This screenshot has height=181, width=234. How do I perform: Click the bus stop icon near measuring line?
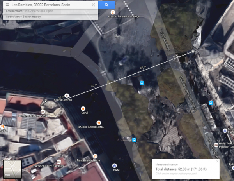(142, 83)
